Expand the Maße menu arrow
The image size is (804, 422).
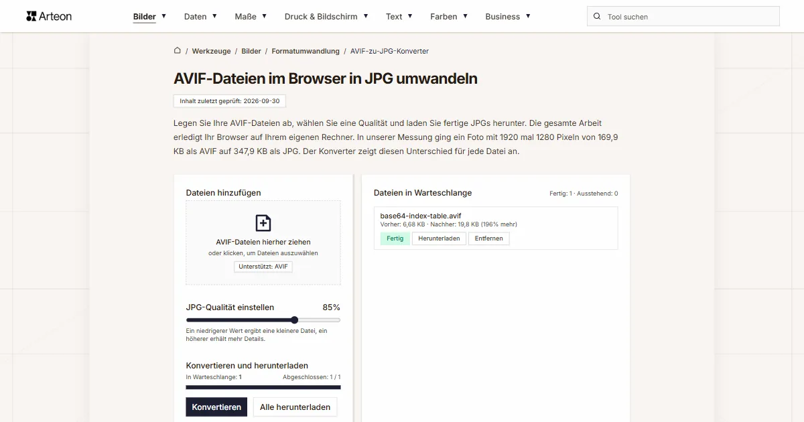pos(264,16)
